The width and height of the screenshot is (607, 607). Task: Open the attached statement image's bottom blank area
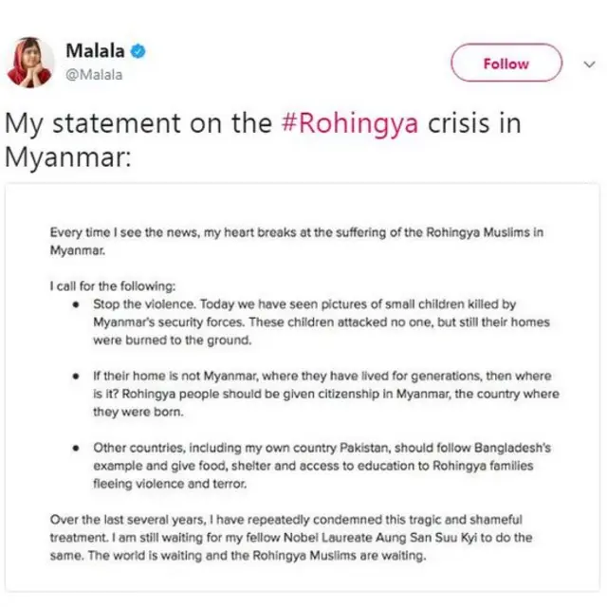click(x=303, y=579)
